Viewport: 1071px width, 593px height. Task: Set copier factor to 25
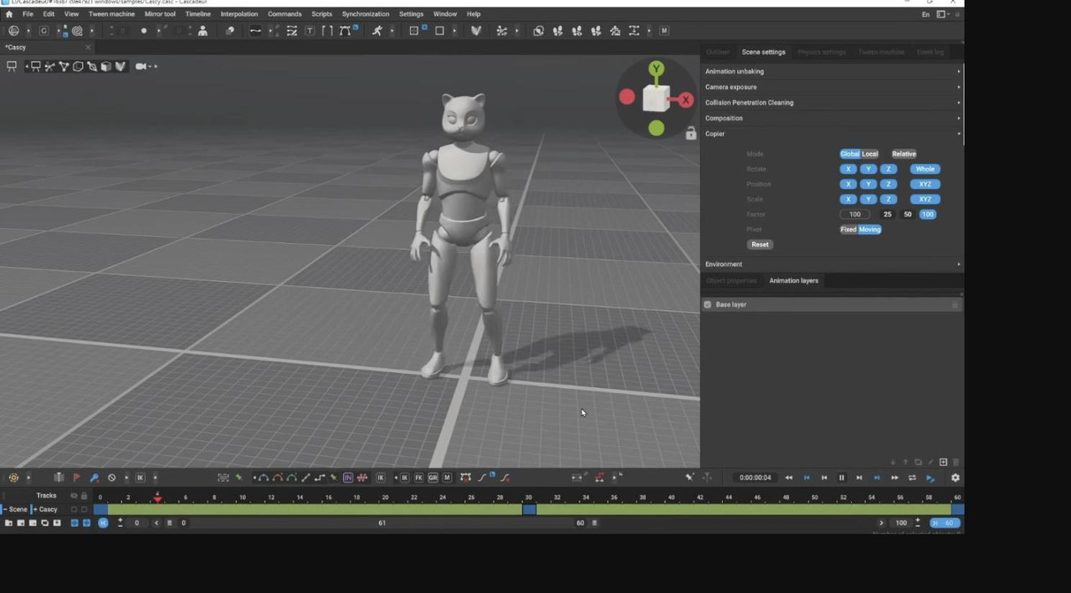tap(888, 214)
